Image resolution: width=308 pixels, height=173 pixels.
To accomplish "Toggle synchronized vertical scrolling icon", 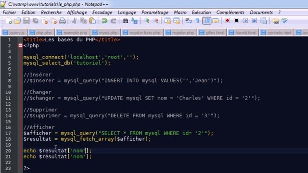I will [x=167, y=21].
